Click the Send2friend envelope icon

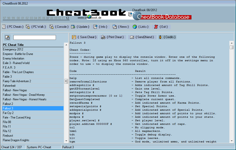pyautogui.click(x=132, y=37)
